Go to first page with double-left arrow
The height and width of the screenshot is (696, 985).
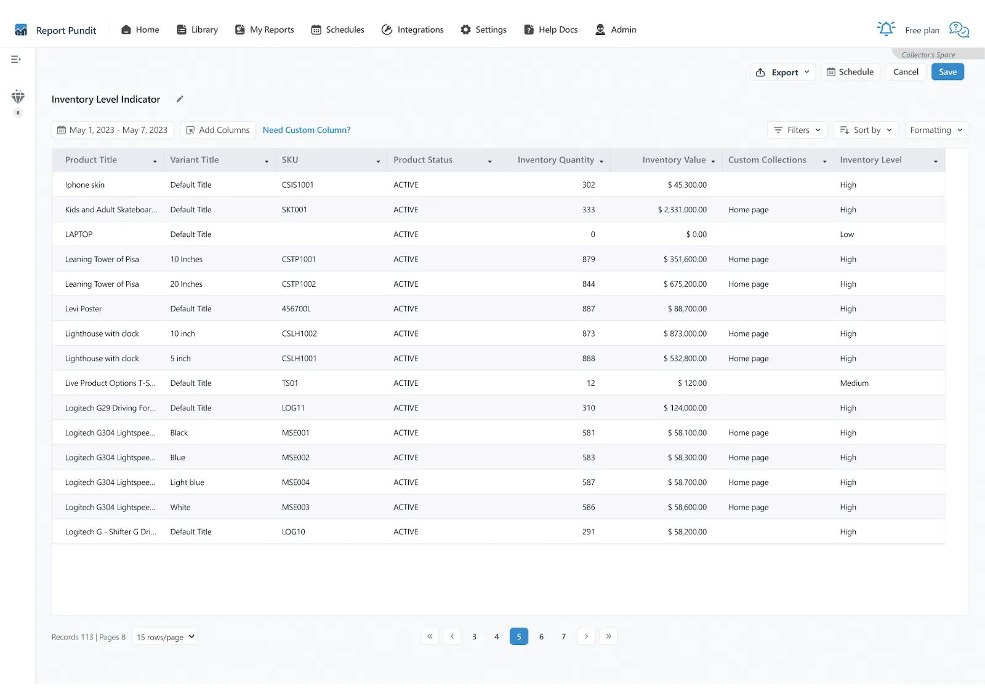tap(430, 636)
